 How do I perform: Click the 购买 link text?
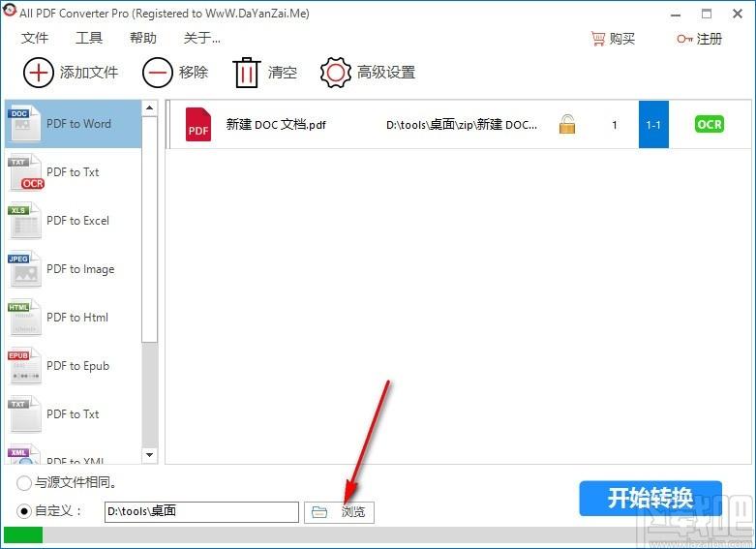tap(622, 39)
